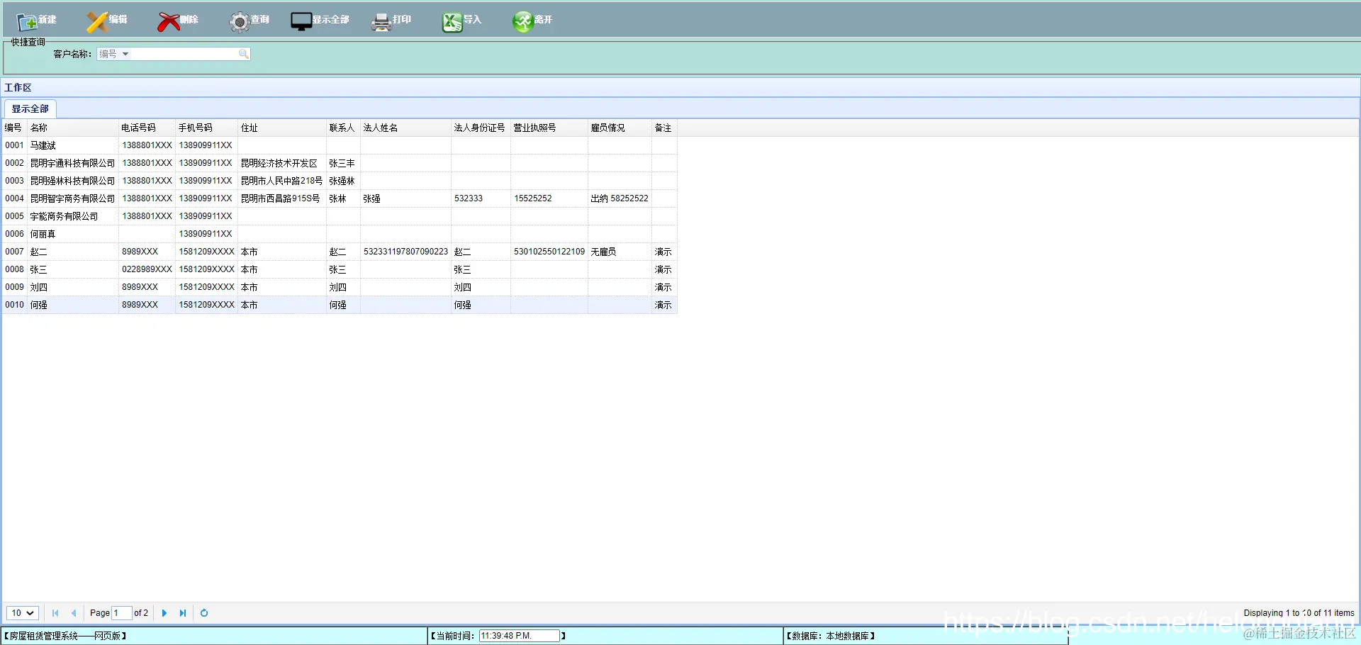
Task: Select row 0009 刘四 name cell
Action: (x=73, y=287)
